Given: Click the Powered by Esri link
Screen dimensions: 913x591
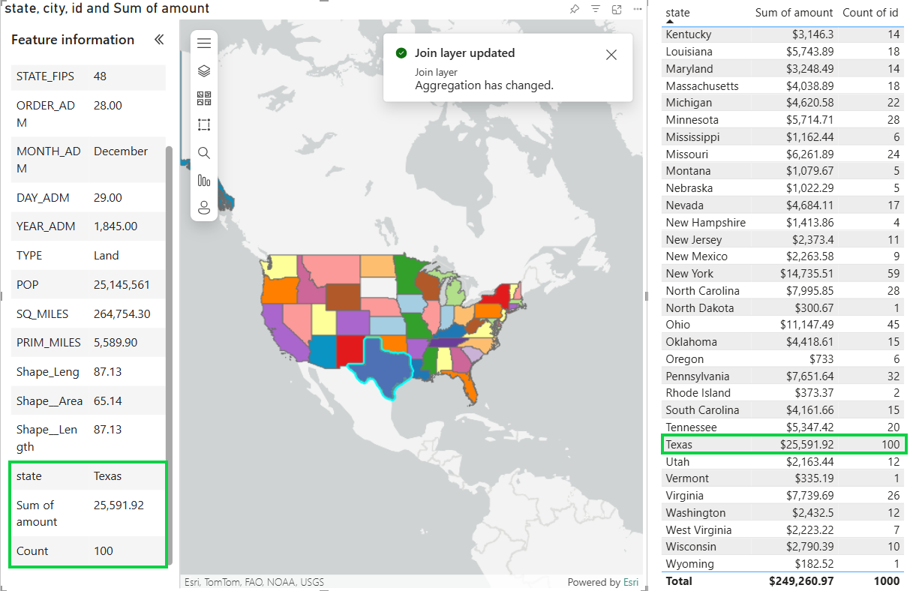Looking at the screenshot, I should point(630,582).
